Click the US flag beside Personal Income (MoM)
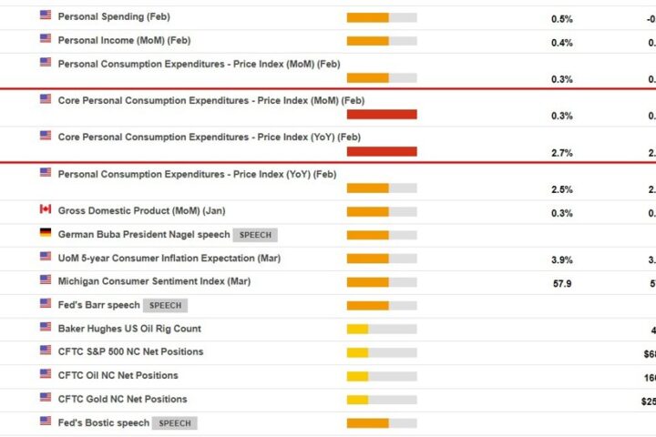The height and width of the screenshot is (437, 656). pos(46,39)
